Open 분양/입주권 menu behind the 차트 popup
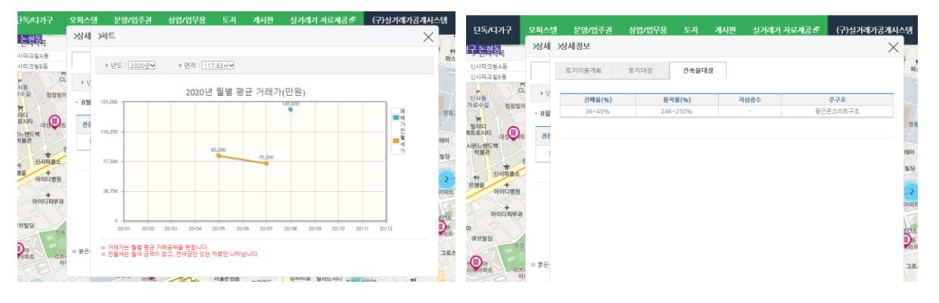The width and height of the screenshot is (939, 303). coord(131,20)
